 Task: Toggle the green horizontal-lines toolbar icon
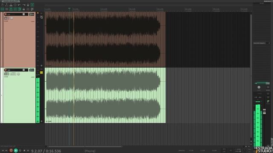(15, 9)
